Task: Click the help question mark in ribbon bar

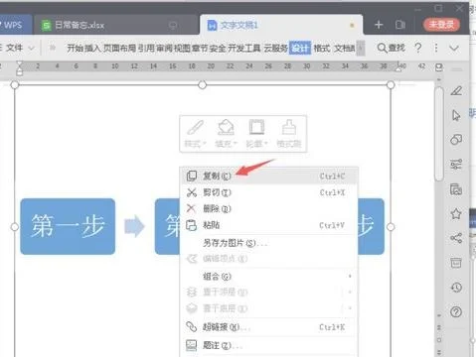Action: pyautogui.click(x=418, y=48)
